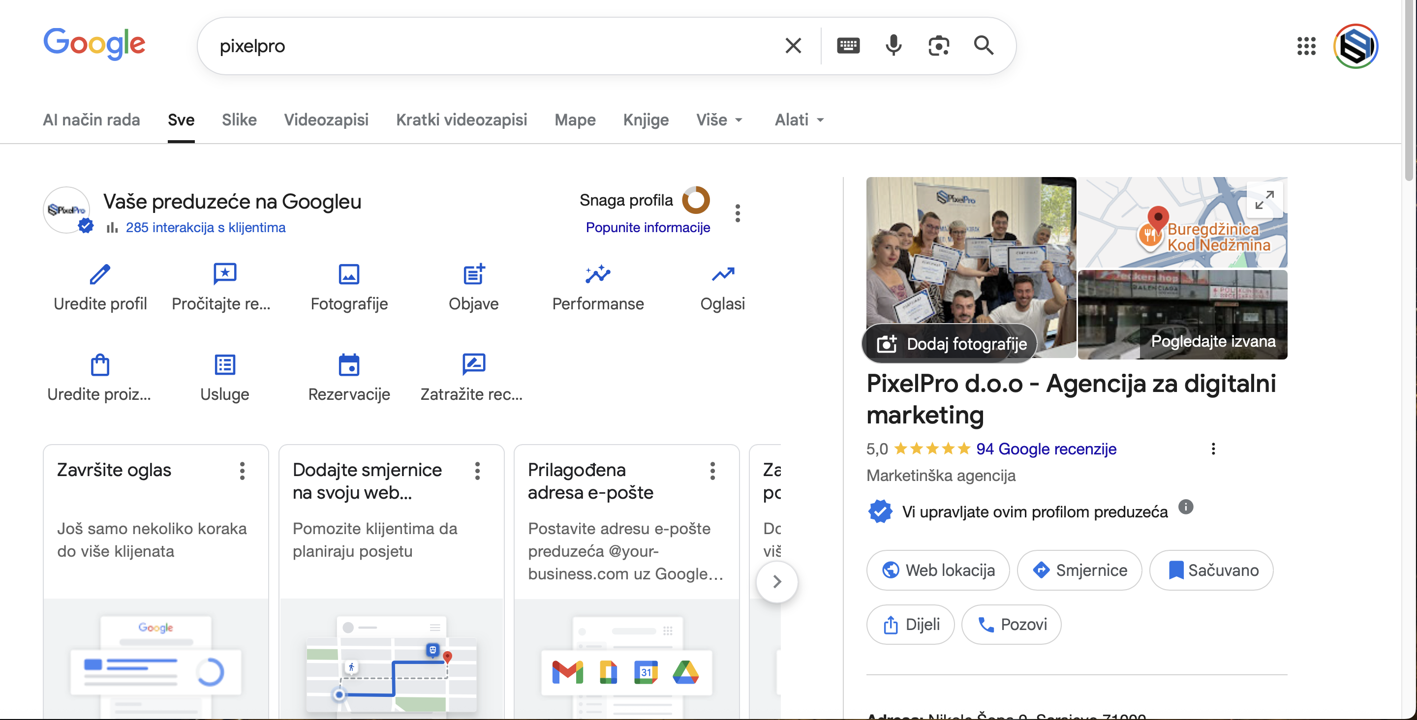Select the Sve tab

[181, 120]
